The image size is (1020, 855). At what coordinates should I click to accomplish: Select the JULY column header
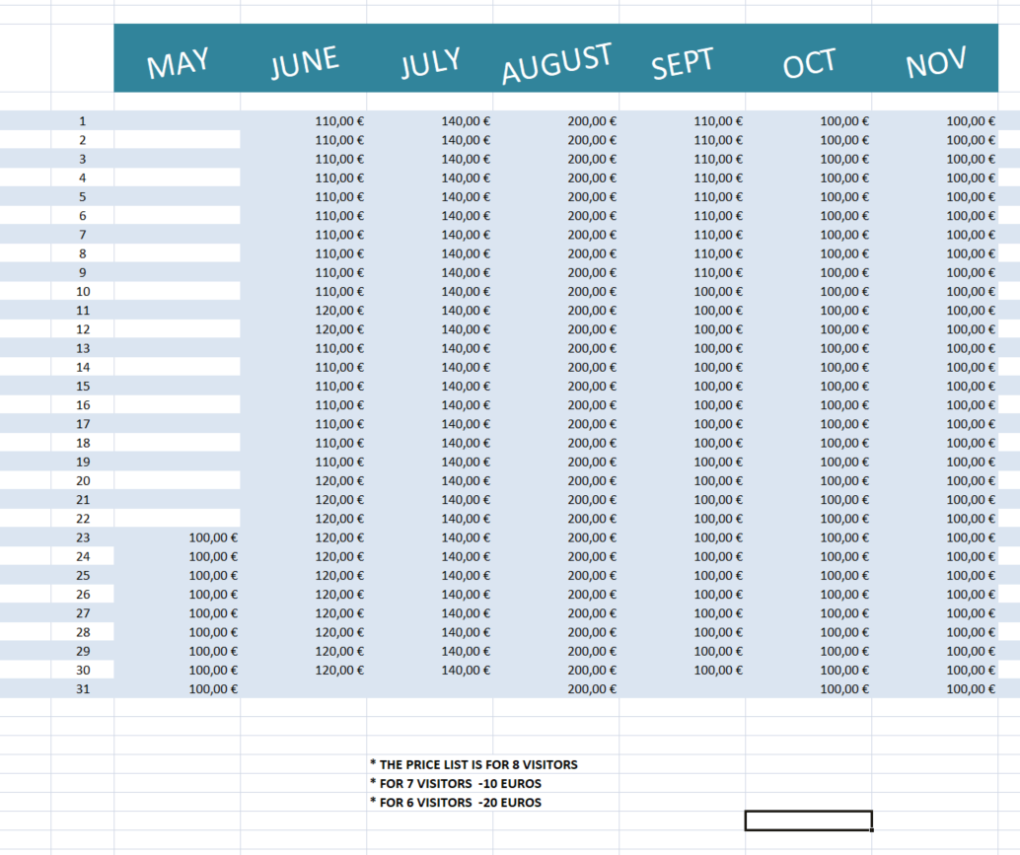(431, 62)
